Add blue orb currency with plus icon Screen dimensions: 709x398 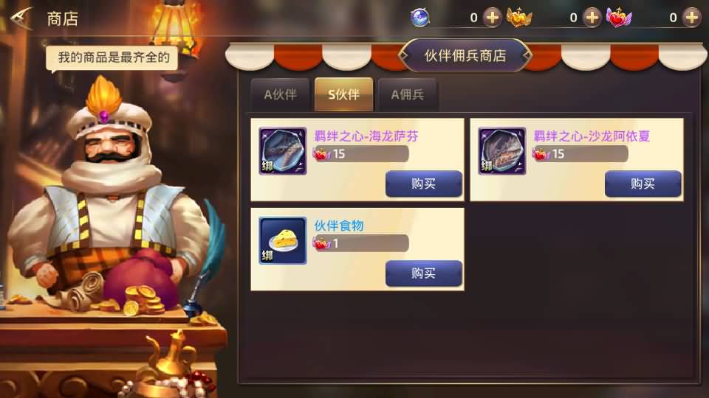point(493,18)
